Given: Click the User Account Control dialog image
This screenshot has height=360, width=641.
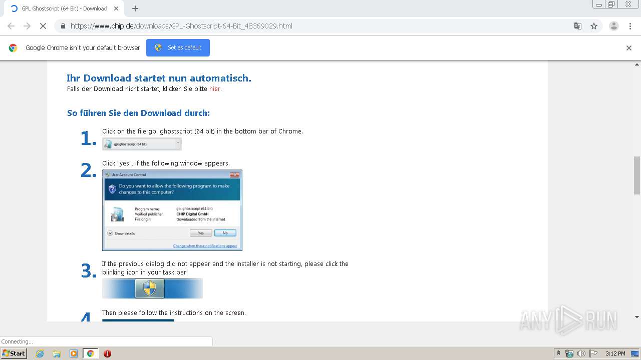Looking at the screenshot, I should coord(172,210).
